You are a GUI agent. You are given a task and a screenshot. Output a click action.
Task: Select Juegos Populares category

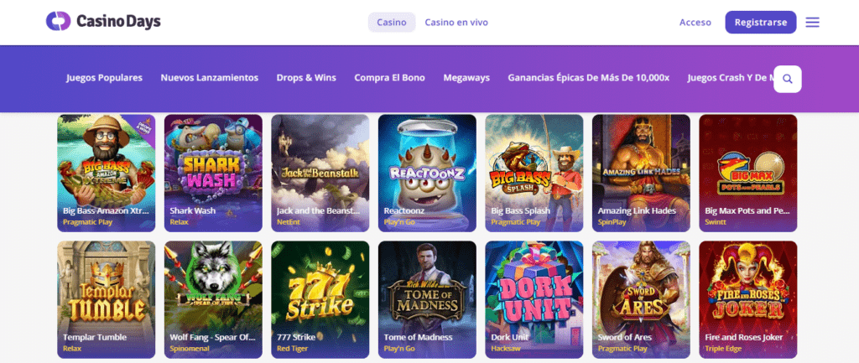point(105,78)
